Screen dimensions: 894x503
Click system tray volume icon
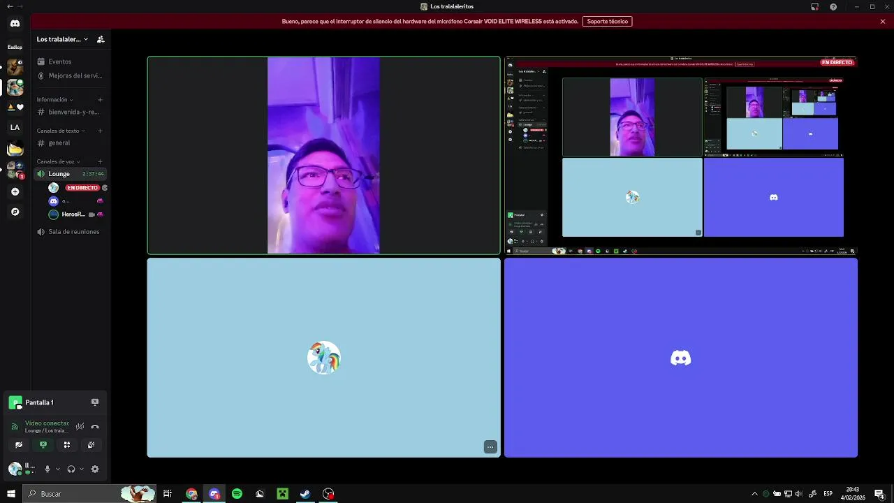(799, 494)
